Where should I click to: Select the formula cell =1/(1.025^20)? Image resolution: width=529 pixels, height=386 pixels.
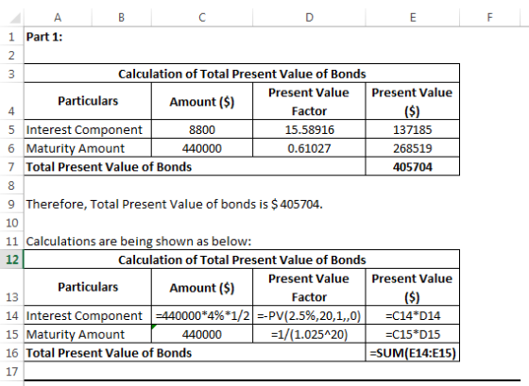click(309, 334)
